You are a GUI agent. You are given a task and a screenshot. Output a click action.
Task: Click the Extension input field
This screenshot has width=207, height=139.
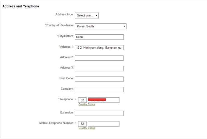coord(99,113)
